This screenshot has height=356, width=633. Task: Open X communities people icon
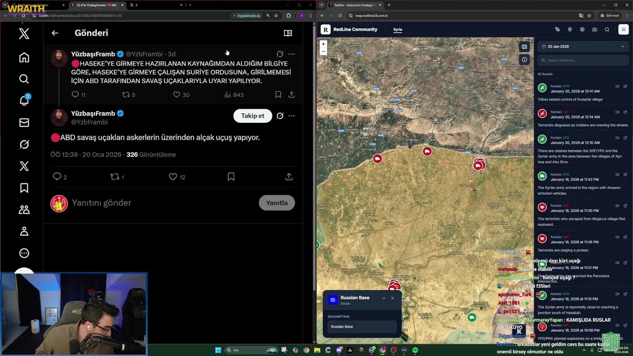[24, 210]
